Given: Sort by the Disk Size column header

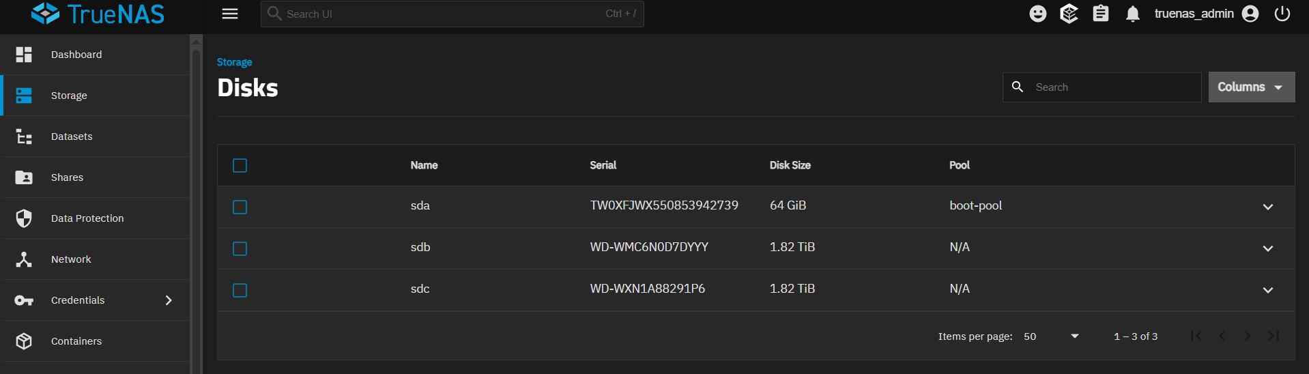Looking at the screenshot, I should (790, 165).
